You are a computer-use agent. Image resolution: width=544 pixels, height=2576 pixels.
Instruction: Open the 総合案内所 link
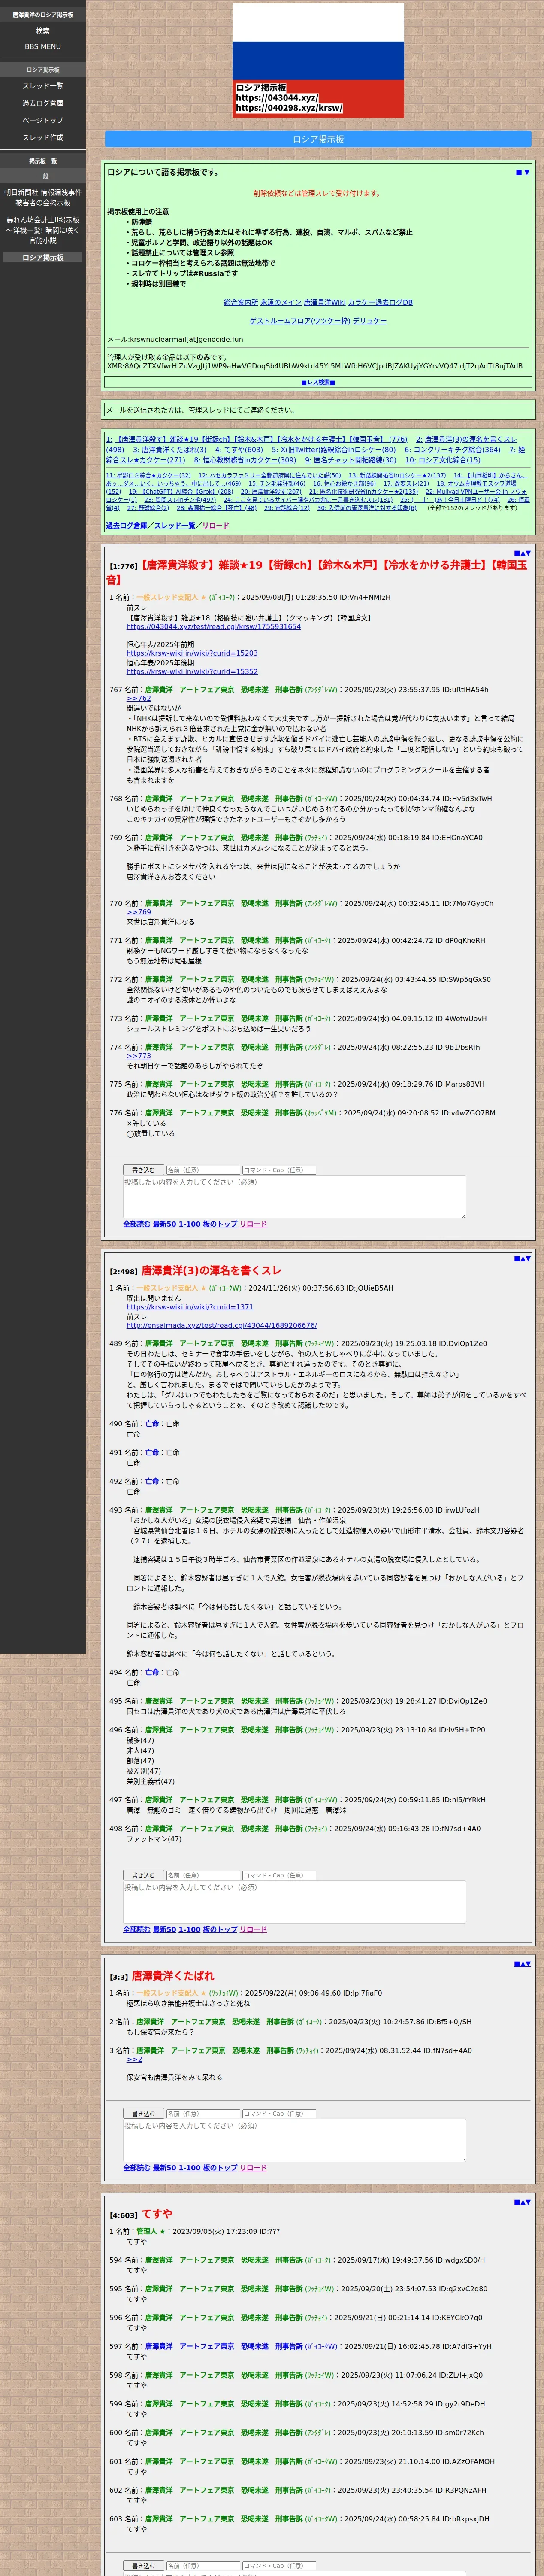point(241,302)
